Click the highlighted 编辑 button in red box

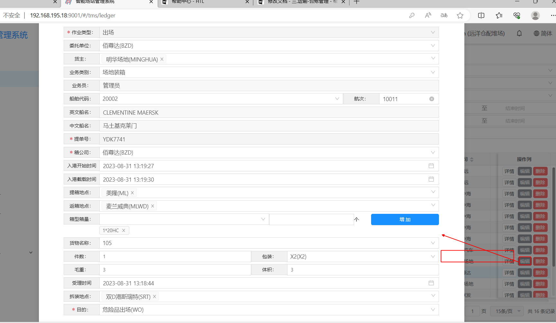click(524, 261)
